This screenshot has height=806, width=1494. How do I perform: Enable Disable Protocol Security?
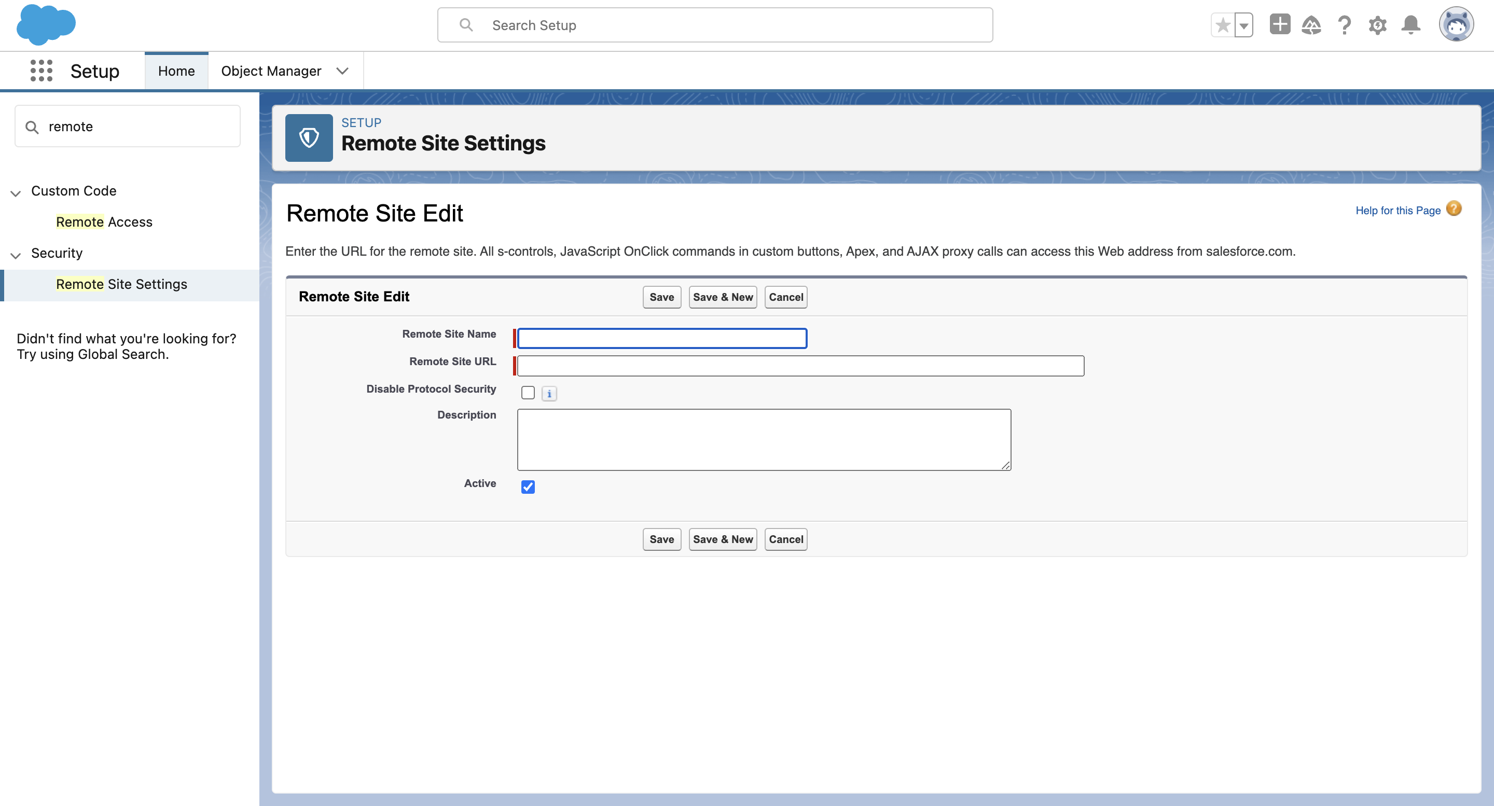click(x=528, y=393)
